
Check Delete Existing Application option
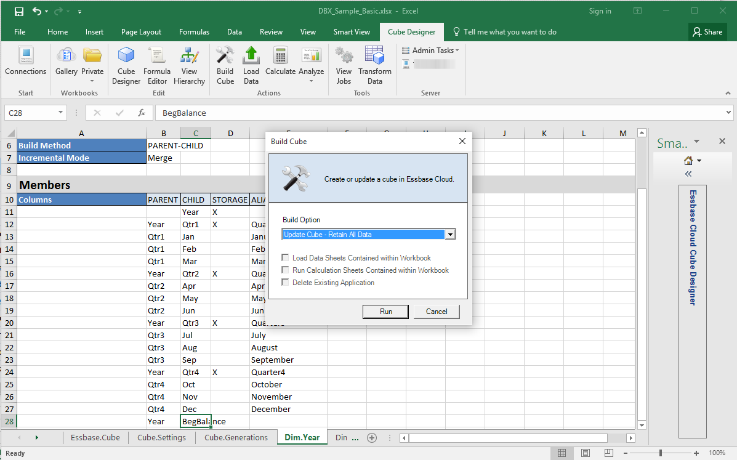tap(285, 282)
